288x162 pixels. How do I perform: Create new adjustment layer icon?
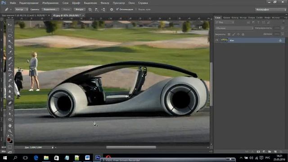pos(264,152)
